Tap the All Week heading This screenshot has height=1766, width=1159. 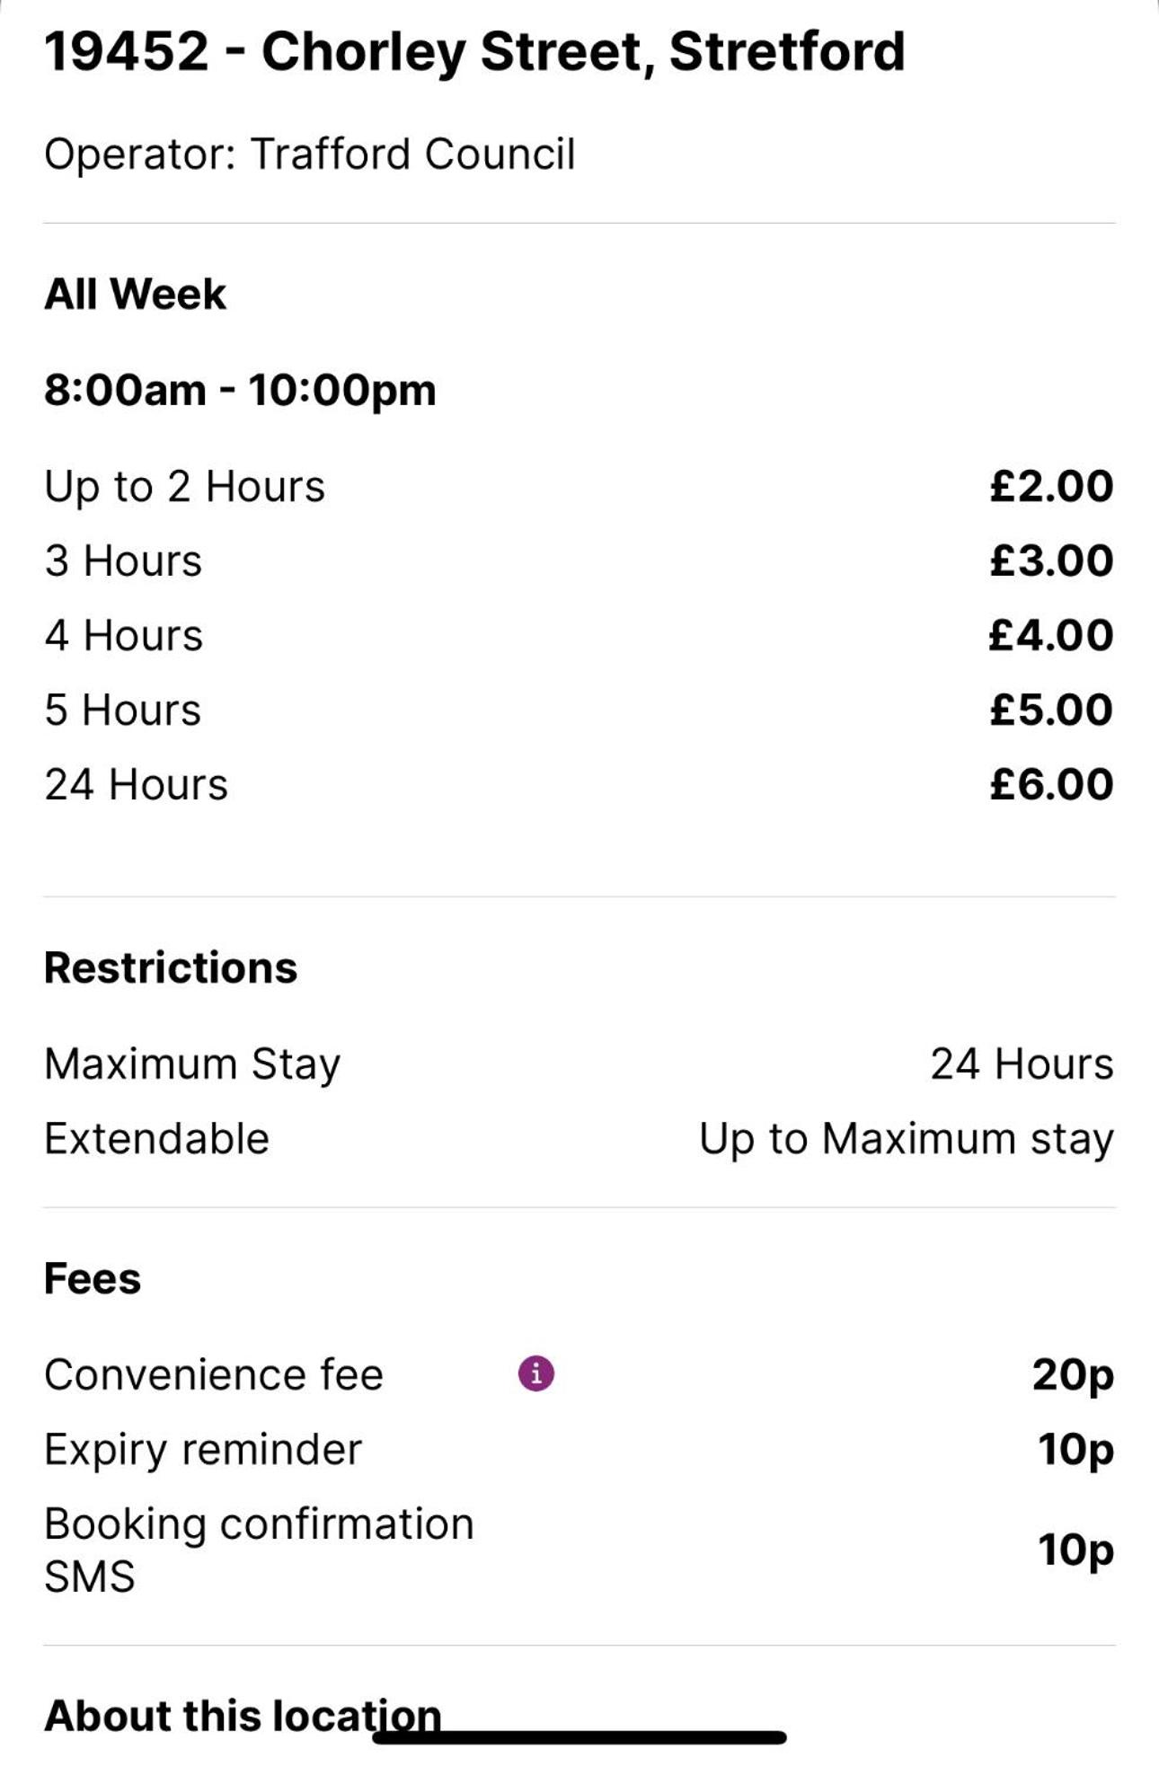tap(136, 294)
